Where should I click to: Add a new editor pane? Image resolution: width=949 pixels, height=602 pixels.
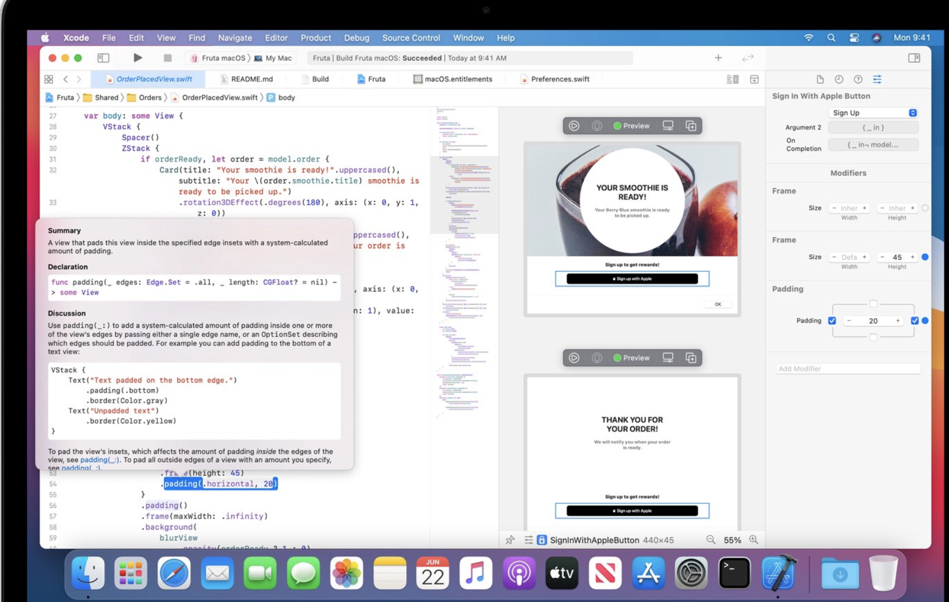coord(754,79)
